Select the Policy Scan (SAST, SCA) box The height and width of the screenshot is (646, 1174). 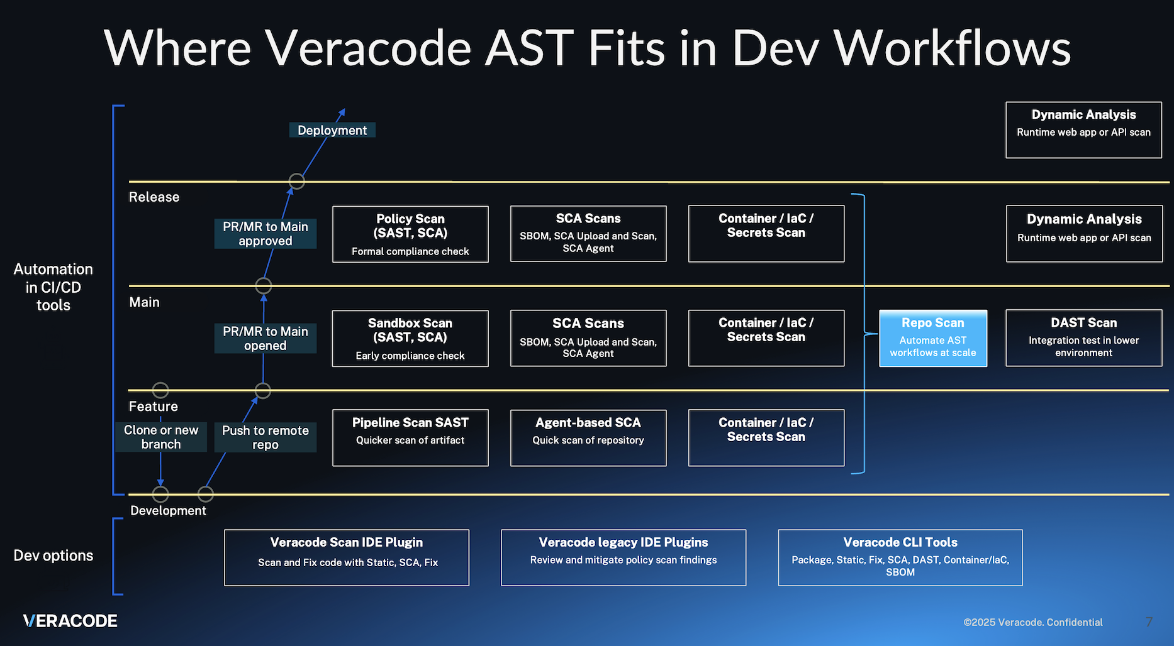coord(410,234)
